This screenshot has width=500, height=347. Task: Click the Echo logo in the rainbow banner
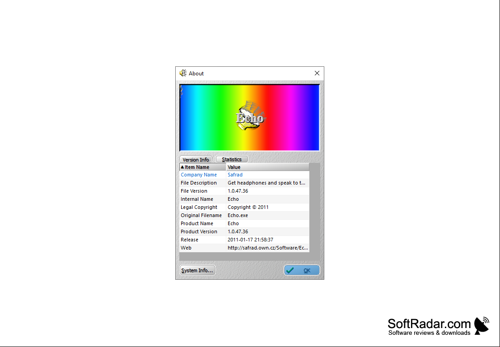coord(250,116)
